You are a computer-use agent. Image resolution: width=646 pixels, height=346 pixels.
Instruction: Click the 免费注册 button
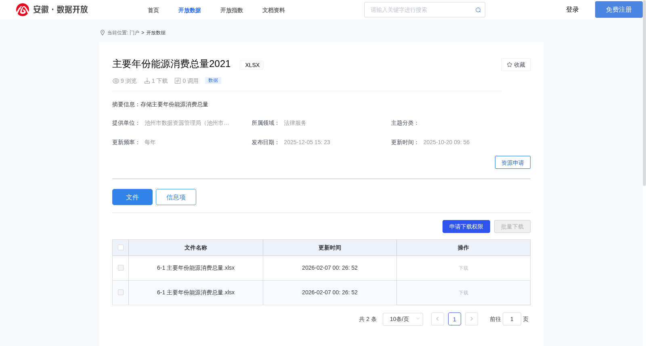coord(619,9)
